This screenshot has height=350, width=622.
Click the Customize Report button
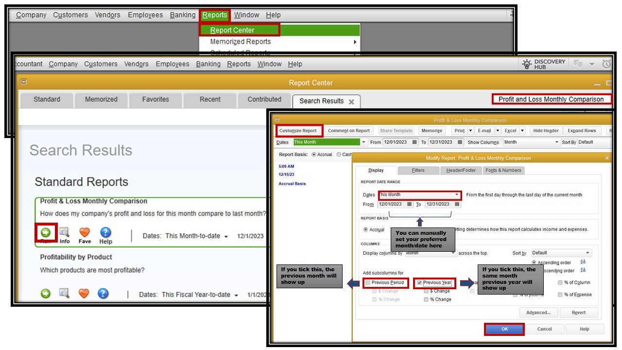(x=298, y=131)
